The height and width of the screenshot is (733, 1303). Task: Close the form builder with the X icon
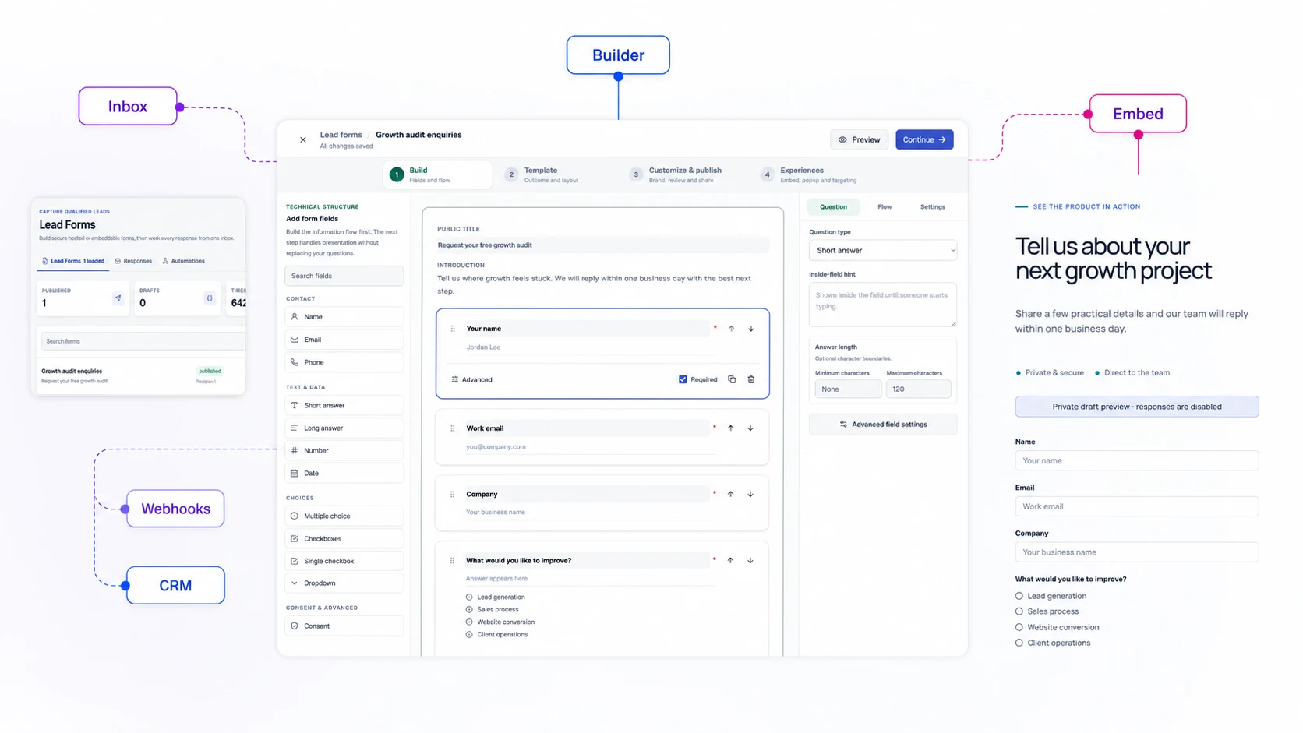[x=303, y=140]
